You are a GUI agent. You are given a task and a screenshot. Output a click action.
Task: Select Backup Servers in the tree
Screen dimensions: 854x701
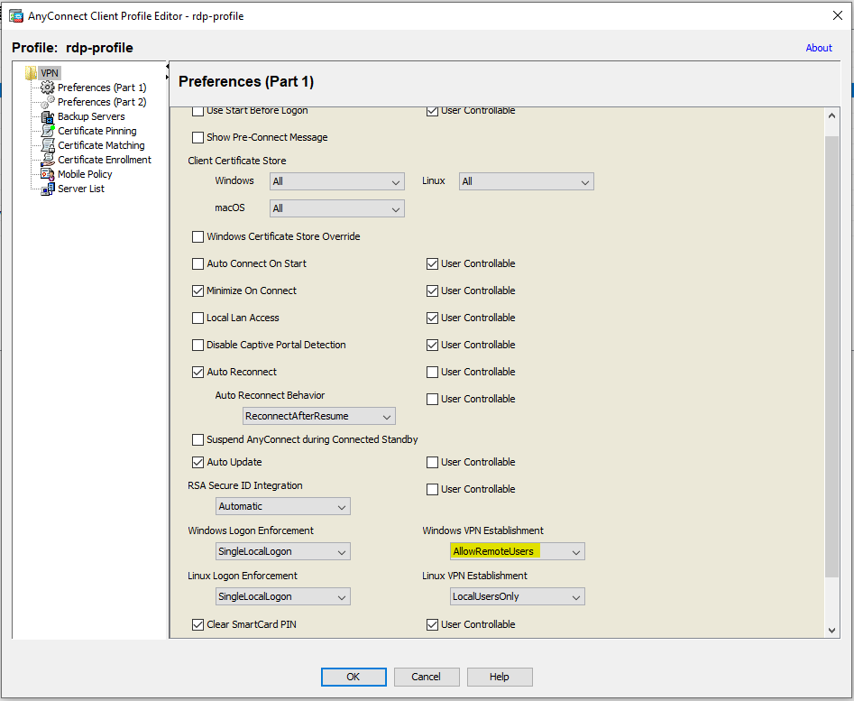pyautogui.click(x=91, y=116)
